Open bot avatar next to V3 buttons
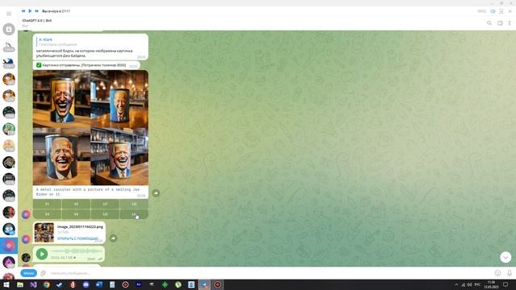Viewport: 516px width, 290px height. (x=26, y=215)
